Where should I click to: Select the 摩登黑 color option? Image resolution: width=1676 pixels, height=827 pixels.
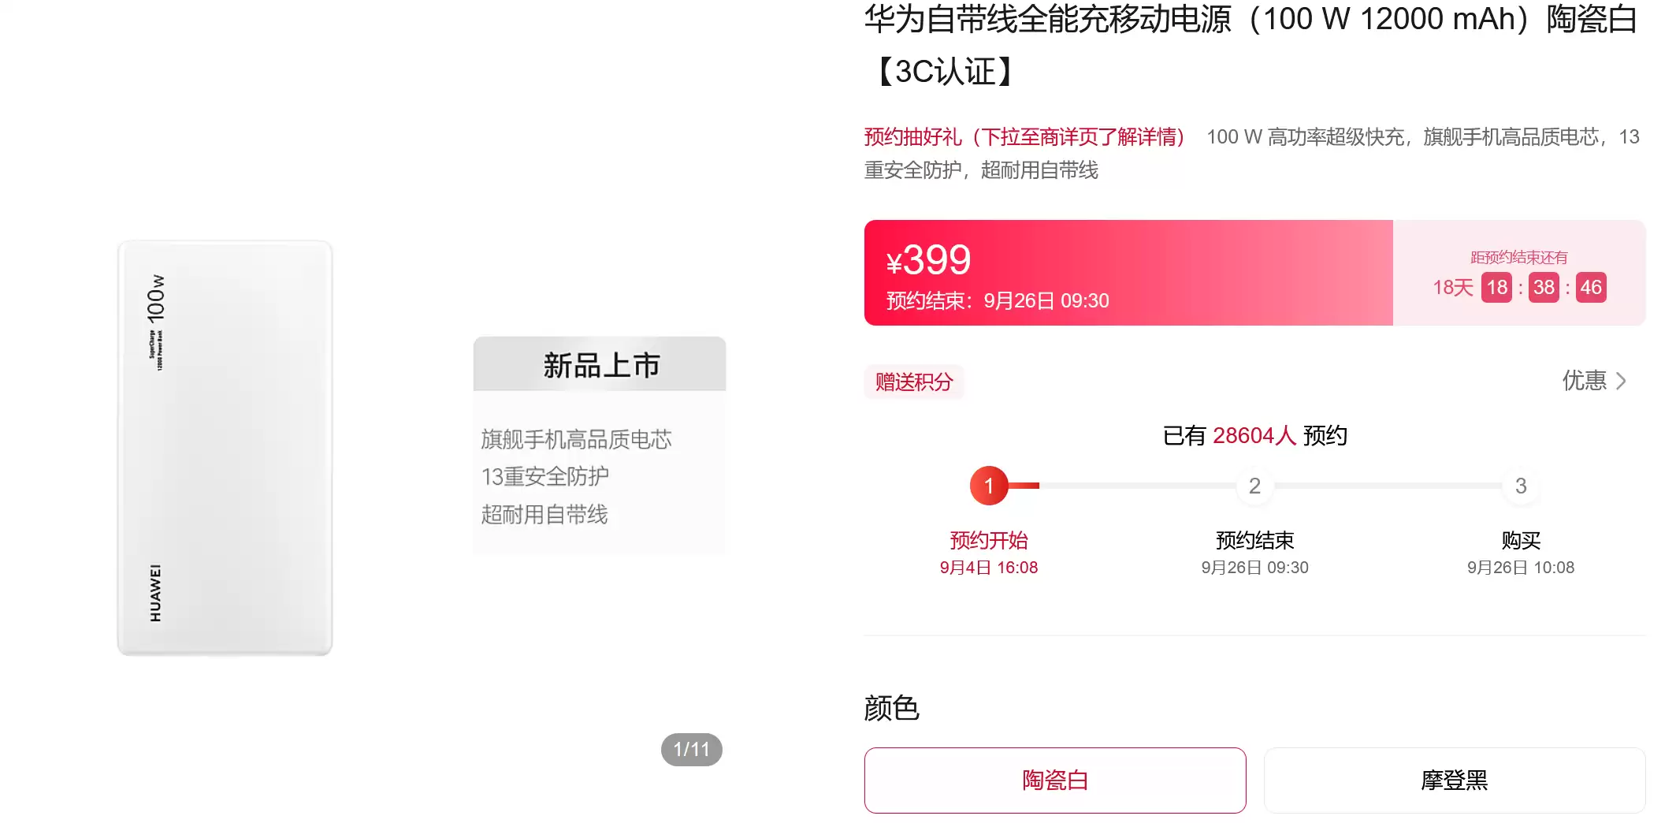click(x=1454, y=780)
